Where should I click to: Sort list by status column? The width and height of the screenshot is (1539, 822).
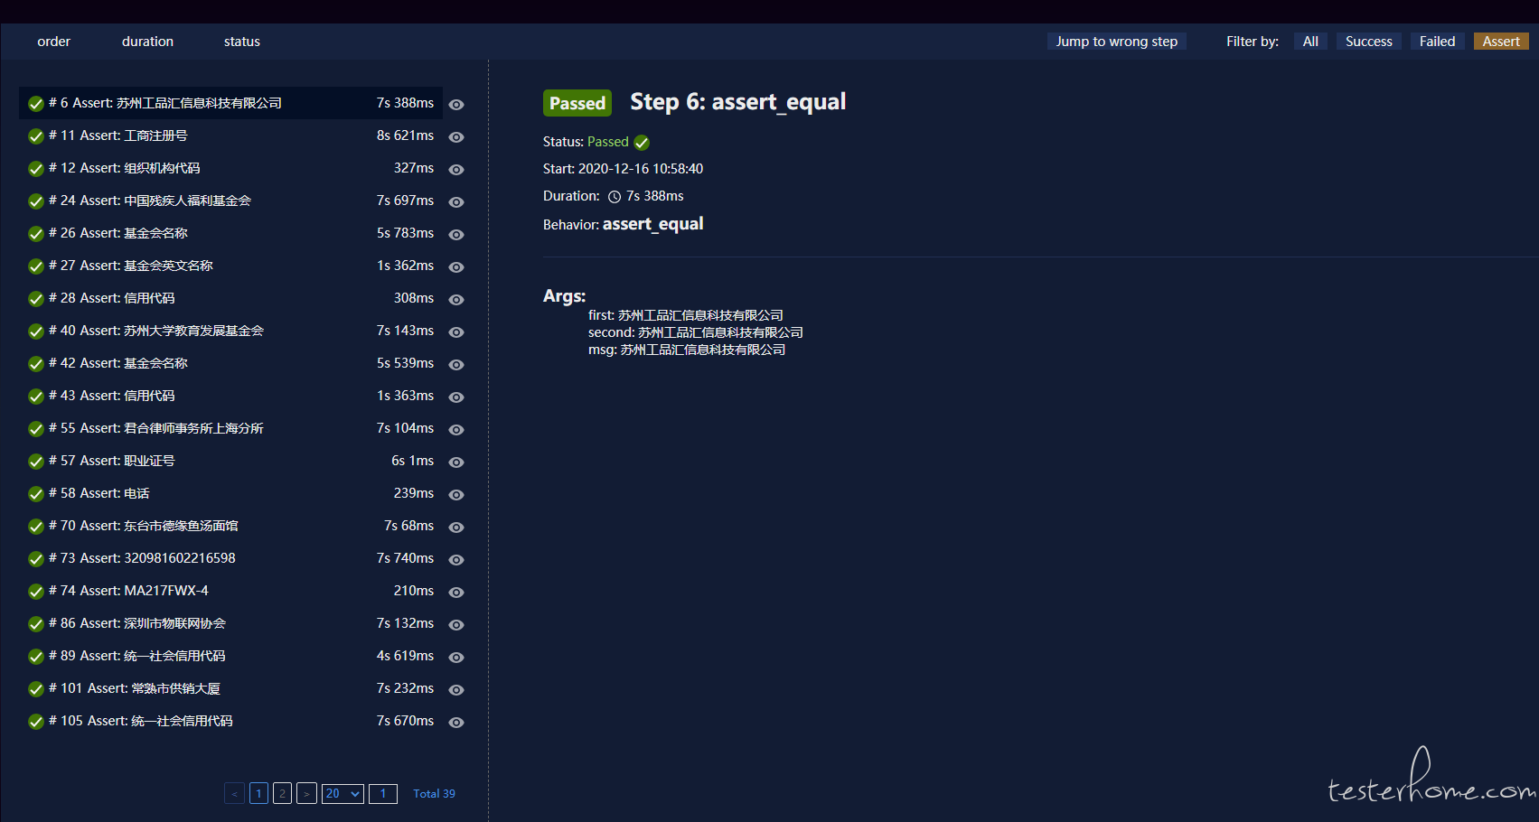tap(242, 42)
